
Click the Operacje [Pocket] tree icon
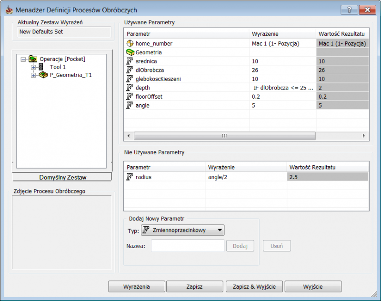click(x=33, y=59)
